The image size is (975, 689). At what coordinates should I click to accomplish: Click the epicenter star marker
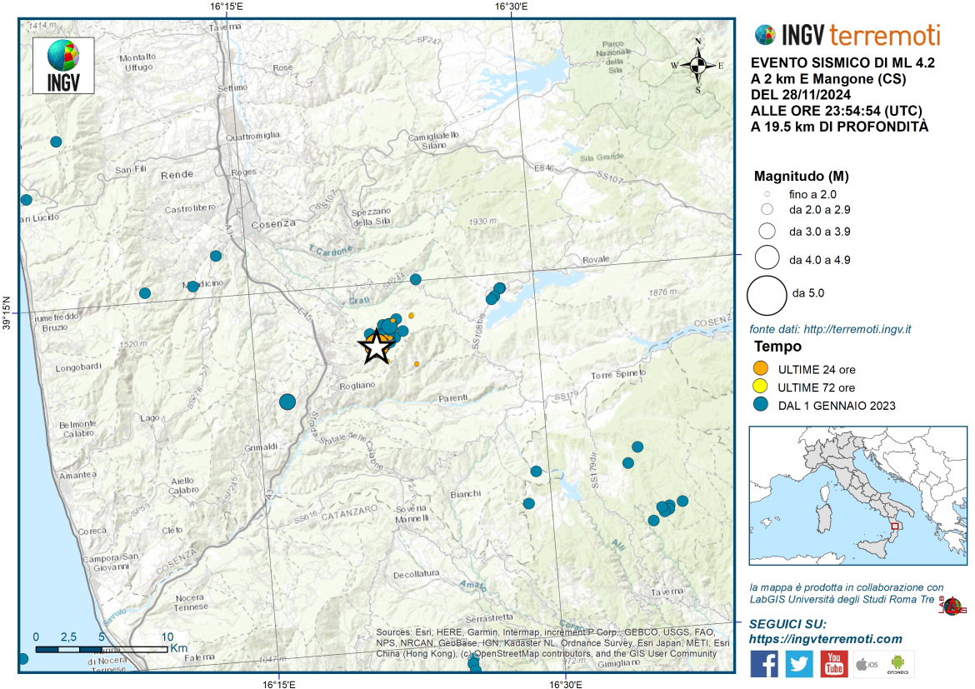point(377,347)
